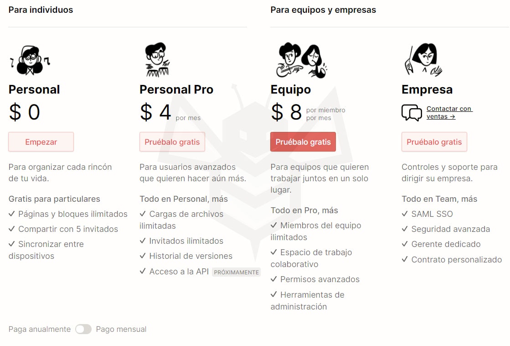Image resolution: width=510 pixels, height=346 pixels.
Task: Click the Personal plan headphones illustration
Action: 30,61
